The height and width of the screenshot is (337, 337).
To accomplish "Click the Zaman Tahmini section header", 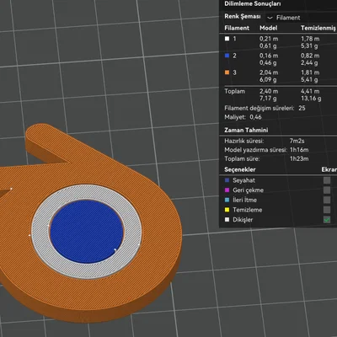I will 246,130.
